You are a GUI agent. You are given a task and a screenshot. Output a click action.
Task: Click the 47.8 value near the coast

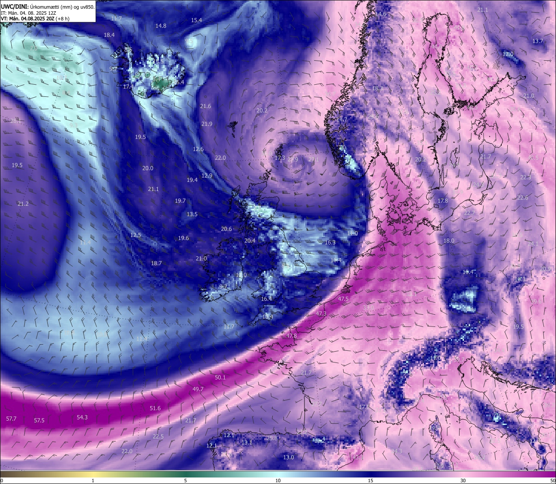point(291,336)
